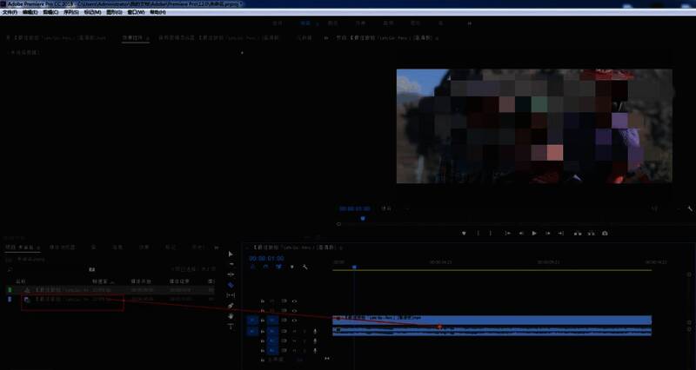Toggle the eye visibility of the top video track
This screenshot has width=696, height=370.
click(x=295, y=301)
